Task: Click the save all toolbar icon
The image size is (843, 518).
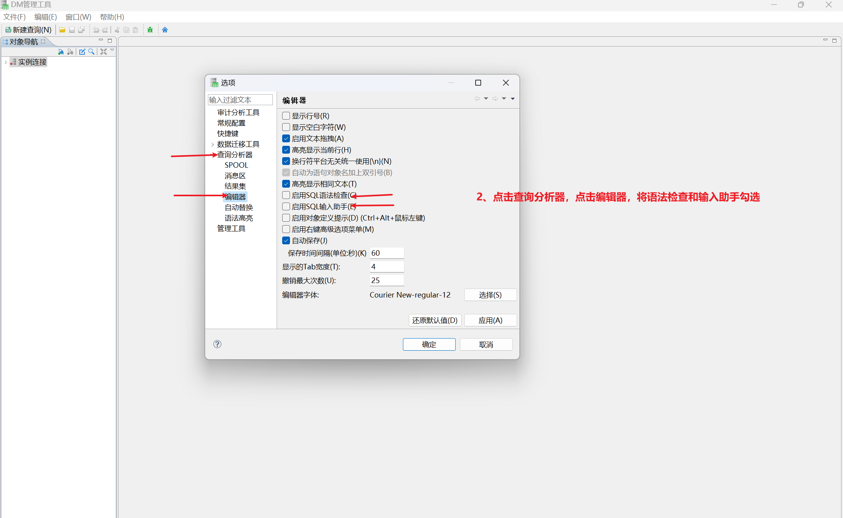Action: pos(81,30)
